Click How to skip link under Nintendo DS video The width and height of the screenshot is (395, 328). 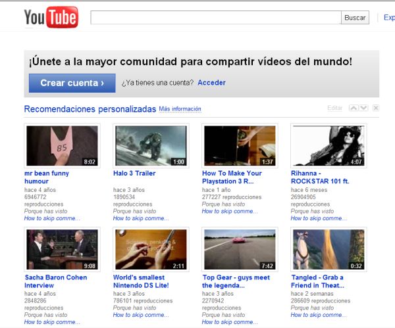pyautogui.click(x=141, y=315)
